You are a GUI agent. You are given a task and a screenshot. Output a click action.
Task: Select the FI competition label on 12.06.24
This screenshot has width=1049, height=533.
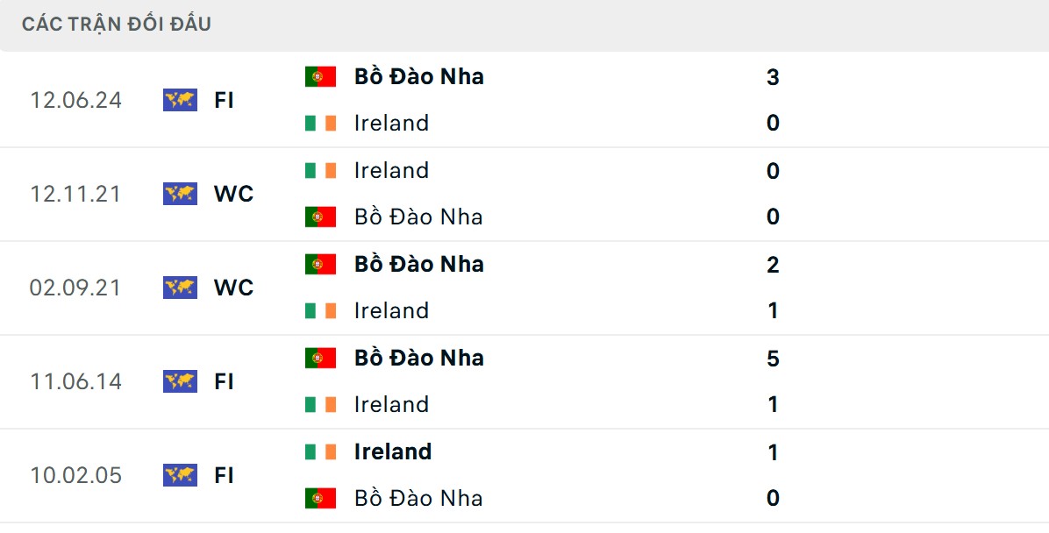click(x=225, y=100)
